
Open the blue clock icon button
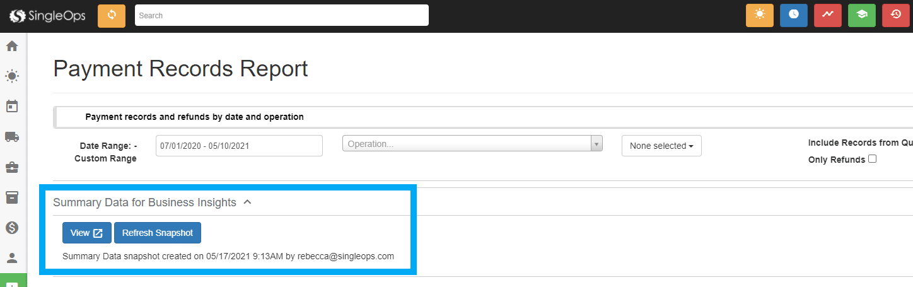(794, 15)
